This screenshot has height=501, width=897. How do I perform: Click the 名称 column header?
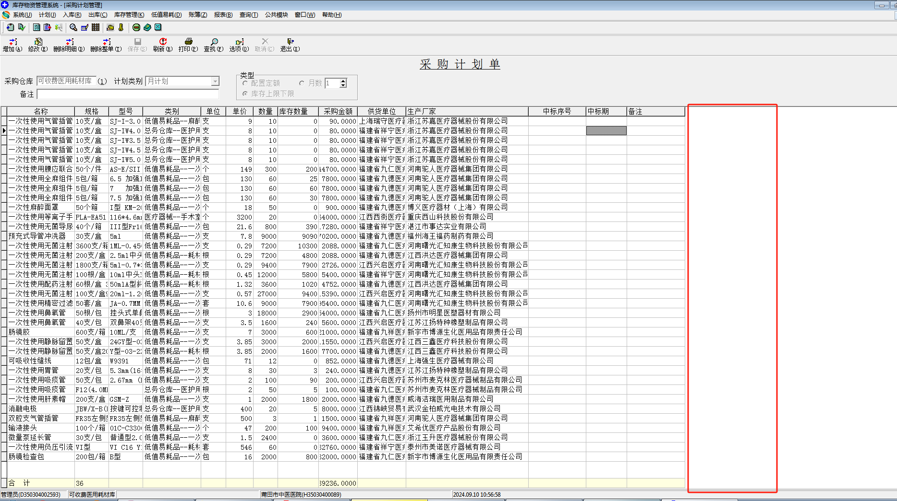41,111
